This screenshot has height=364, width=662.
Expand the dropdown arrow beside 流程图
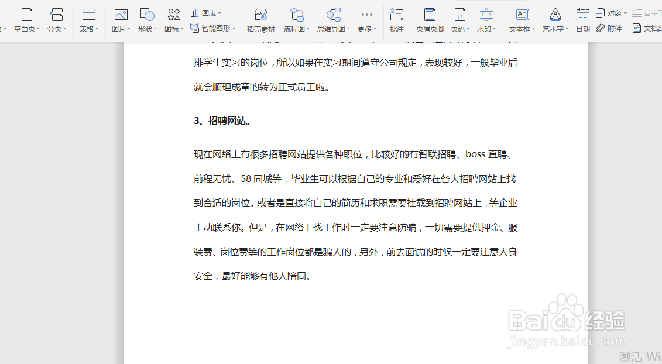tap(308, 29)
